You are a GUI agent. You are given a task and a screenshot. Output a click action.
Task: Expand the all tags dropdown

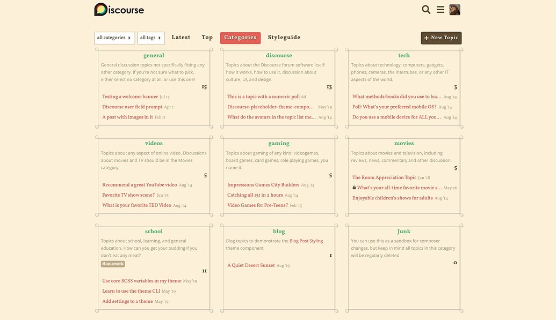(151, 38)
